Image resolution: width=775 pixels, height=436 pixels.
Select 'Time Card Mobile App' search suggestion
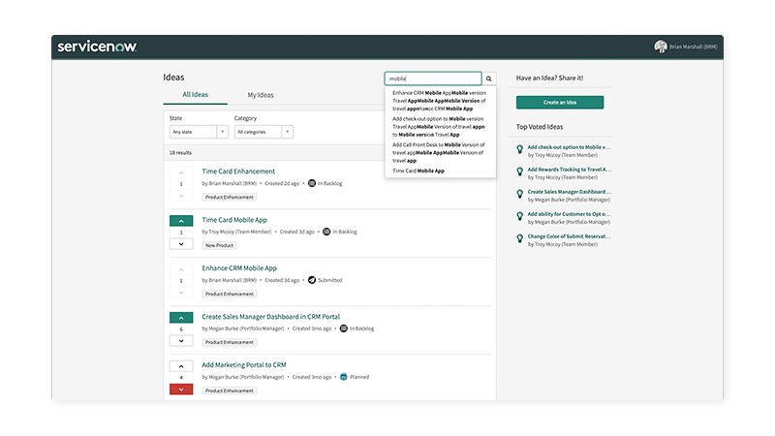(x=418, y=171)
